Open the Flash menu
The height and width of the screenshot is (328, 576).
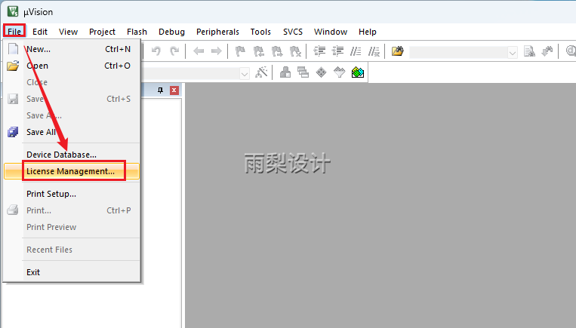click(137, 32)
